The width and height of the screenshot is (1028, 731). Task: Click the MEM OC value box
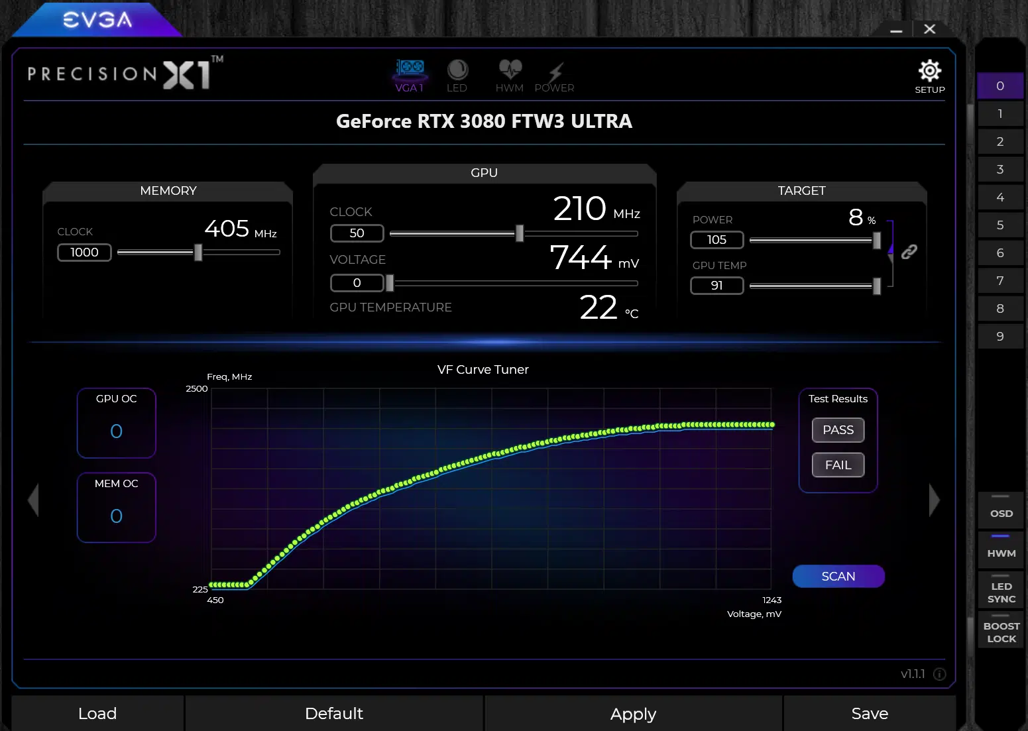[x=117, y=508]
